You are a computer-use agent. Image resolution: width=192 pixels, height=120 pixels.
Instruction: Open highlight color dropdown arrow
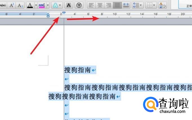click(48, 5)
